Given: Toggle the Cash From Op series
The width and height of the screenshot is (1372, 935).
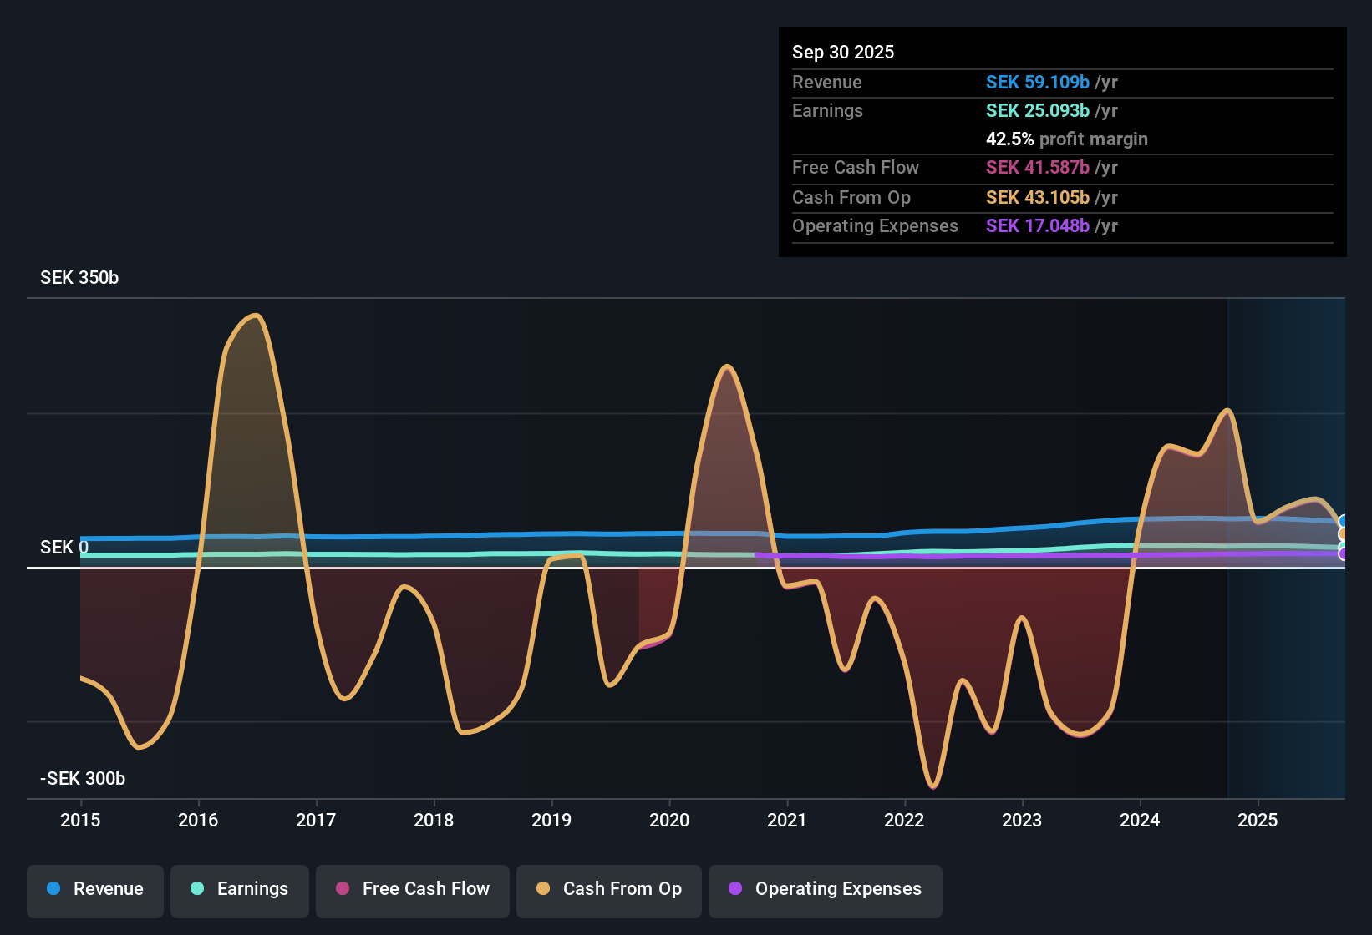Looking at the screenshot, I should click(608, 889).
